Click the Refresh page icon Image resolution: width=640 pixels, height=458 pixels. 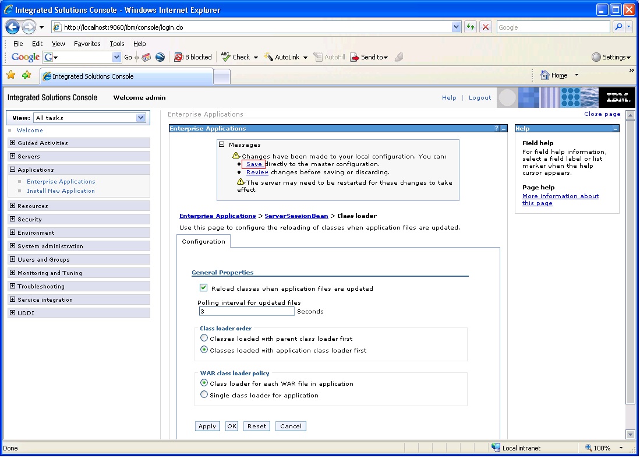(471, 27)
